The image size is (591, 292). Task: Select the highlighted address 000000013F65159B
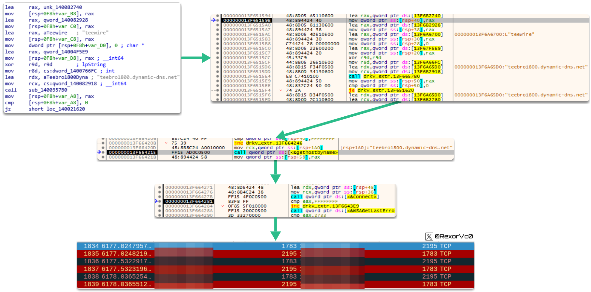pos(247,21)
